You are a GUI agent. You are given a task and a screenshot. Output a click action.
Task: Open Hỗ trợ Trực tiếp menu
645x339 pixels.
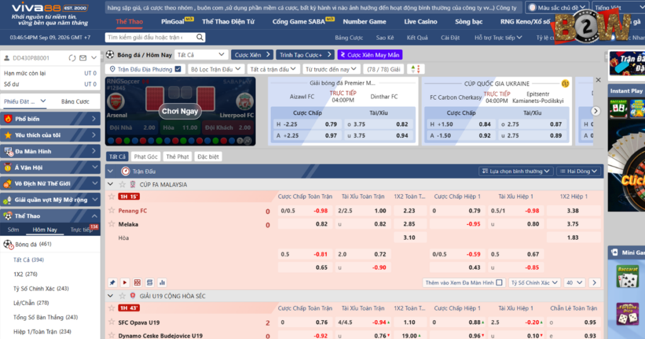pos(498,37)
